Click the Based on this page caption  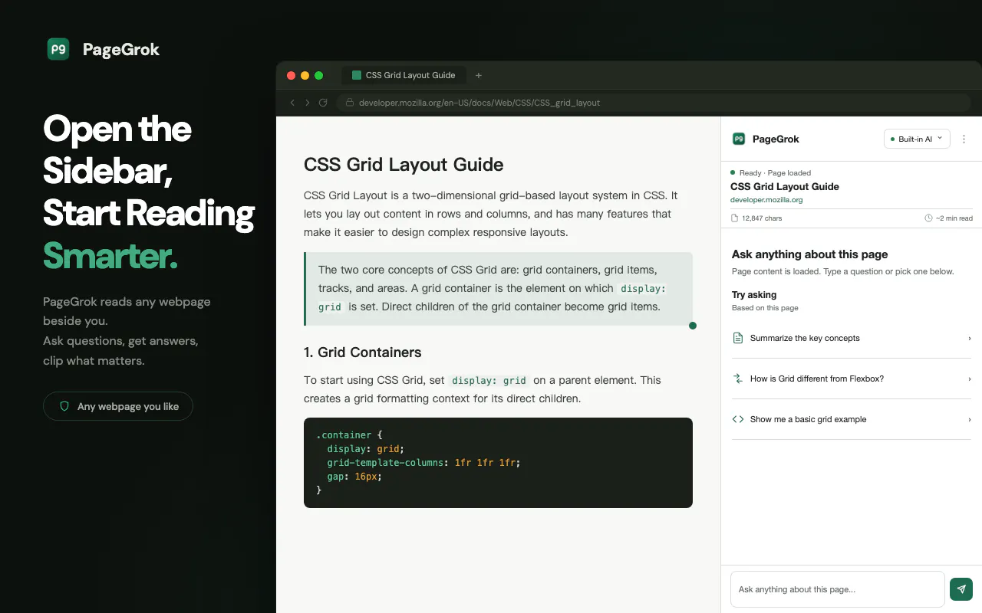766,308
